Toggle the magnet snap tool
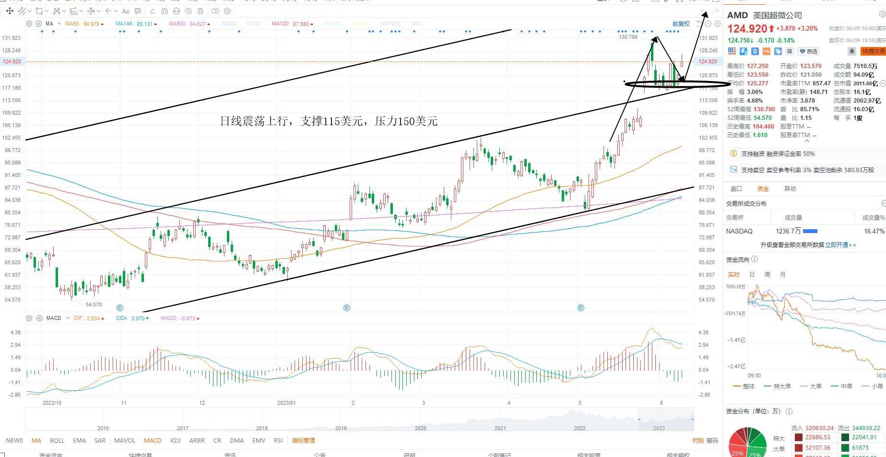Screen dimensions: 886x457 point(165,11)
